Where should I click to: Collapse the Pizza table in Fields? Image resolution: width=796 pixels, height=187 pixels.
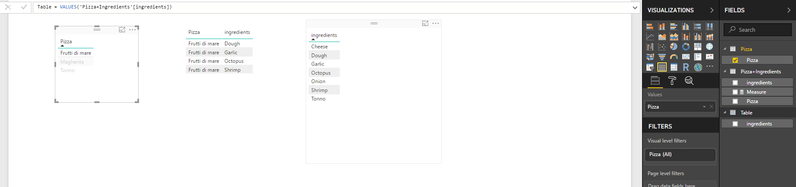pyautogui.click(x=725, y=49)
